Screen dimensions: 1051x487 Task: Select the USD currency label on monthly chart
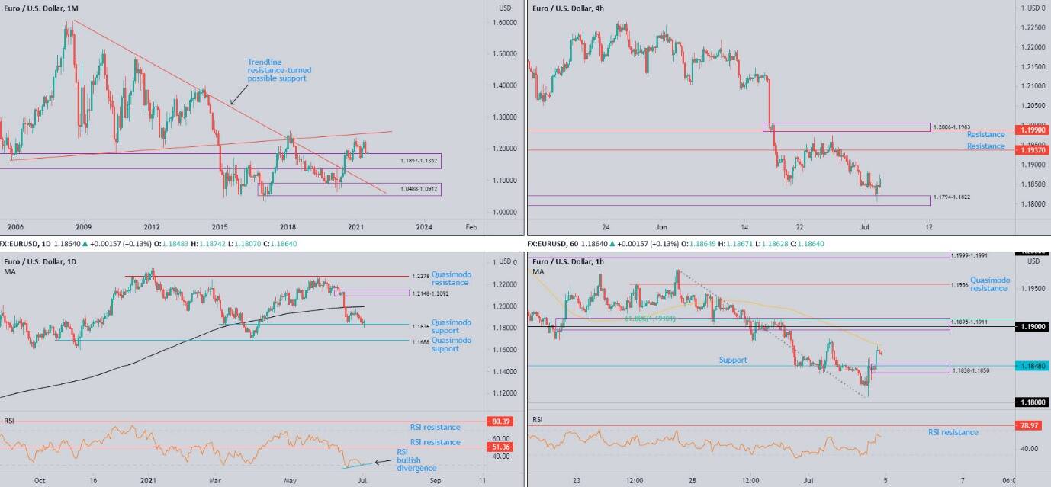504,8
